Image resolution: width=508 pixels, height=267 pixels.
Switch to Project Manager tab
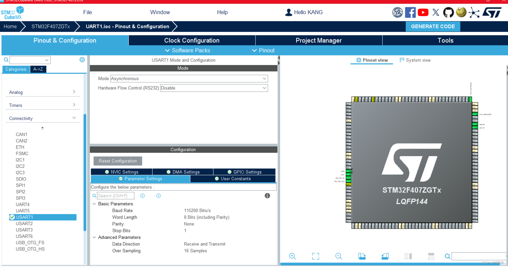pyautogui.click(x=319, y=40)
